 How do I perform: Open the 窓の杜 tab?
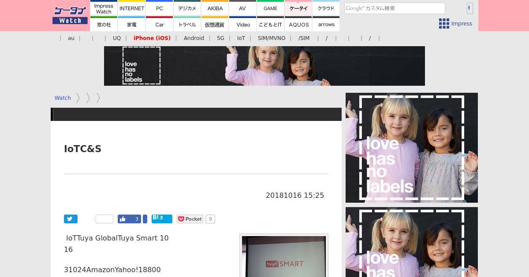[104, 24]
